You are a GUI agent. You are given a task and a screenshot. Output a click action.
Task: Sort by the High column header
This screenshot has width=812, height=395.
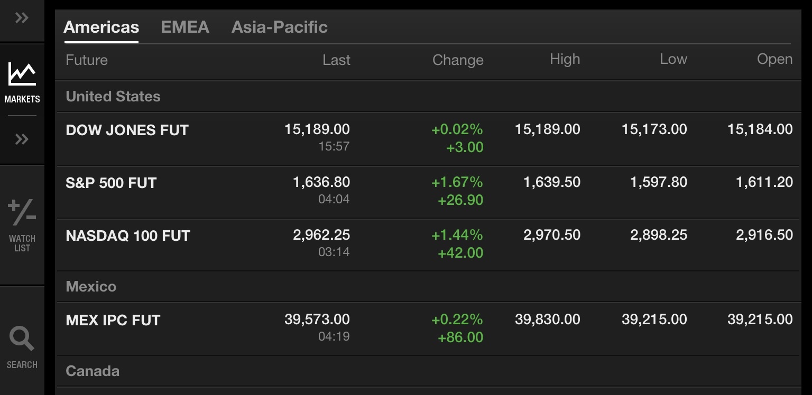(x=565, y=59)
